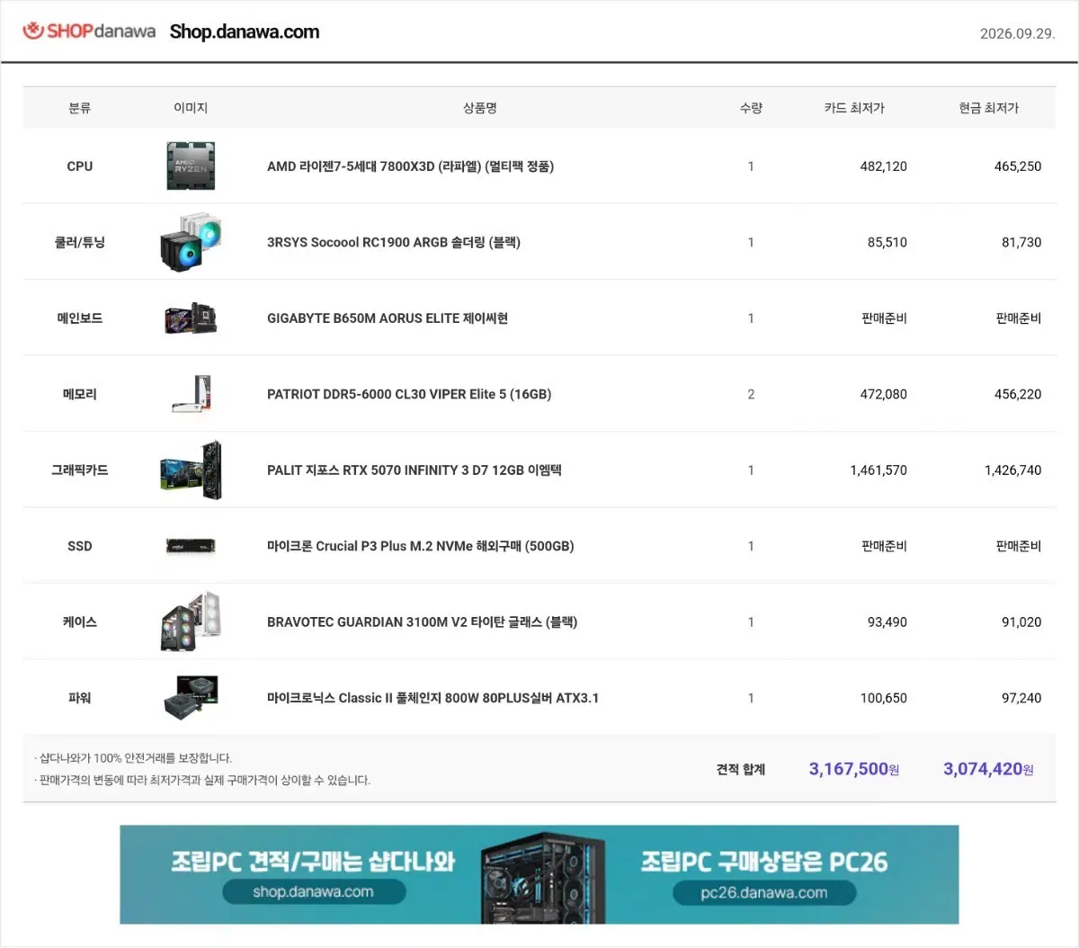Select the 케이스 category label
Image resolution: width=1079 pixels, height=948 pixels.
click(x=80, y=622)
